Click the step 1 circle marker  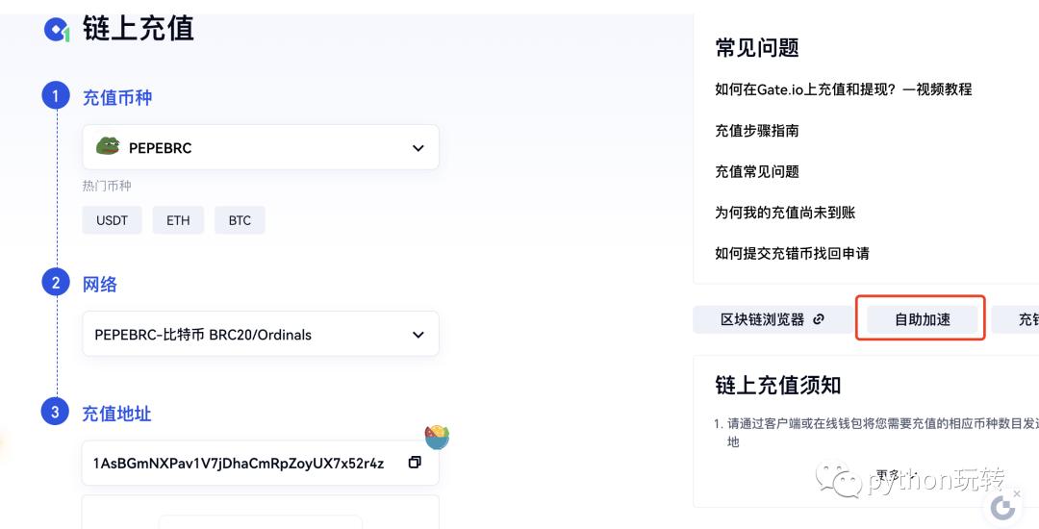pos(56,96)
